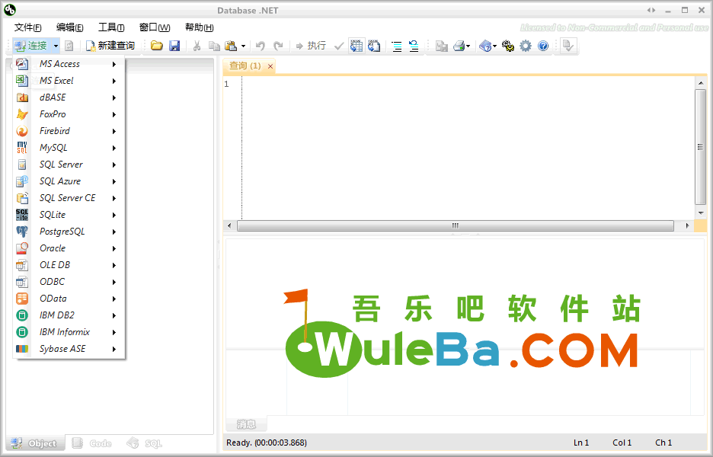Click the yellow gears tools icon
Image resolution: width=713 pixels, height=457 pixels.
[507, 46]
